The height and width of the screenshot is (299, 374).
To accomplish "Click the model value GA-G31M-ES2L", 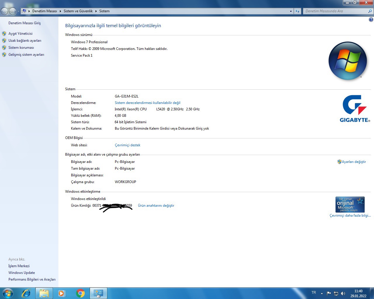I will pyautogui.click(x=127, y=96).
